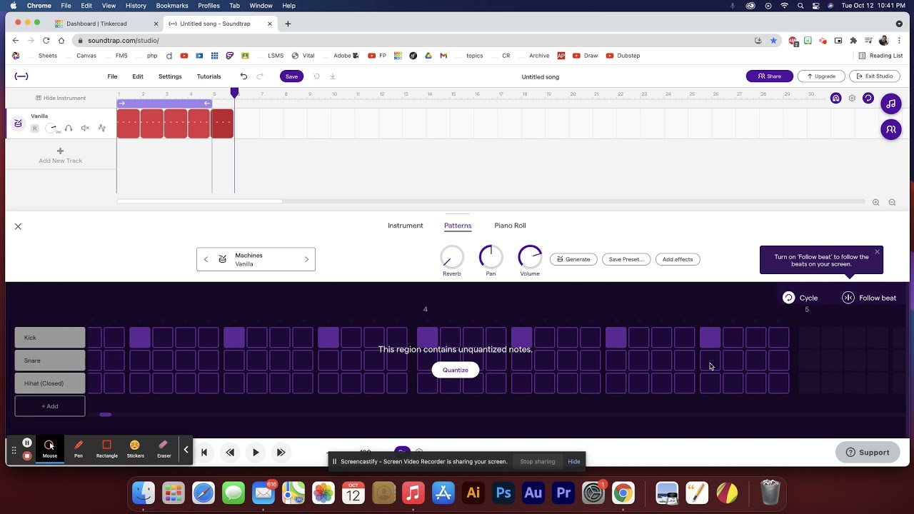Click the Soundtrap logo icon
Image resolution: width=914 pixels, height=514 pixels.
[x=21, y=76]
